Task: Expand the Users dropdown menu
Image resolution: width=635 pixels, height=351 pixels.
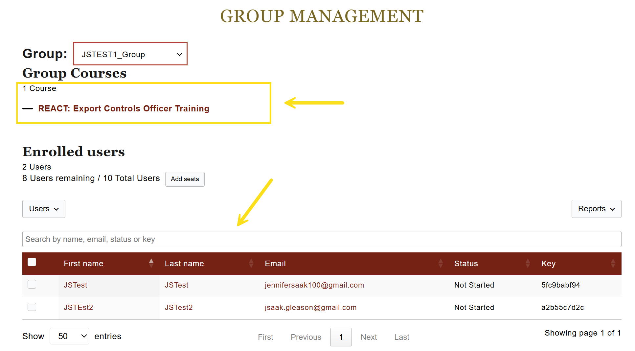Action: point(44,209)
